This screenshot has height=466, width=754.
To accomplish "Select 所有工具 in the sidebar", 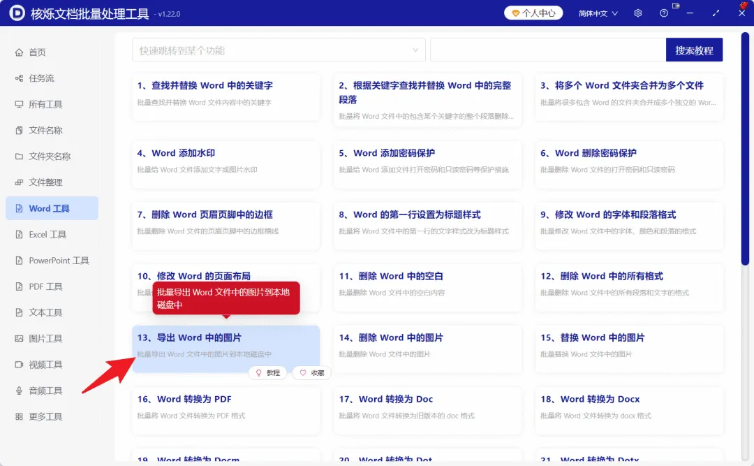I will point(52,105).
